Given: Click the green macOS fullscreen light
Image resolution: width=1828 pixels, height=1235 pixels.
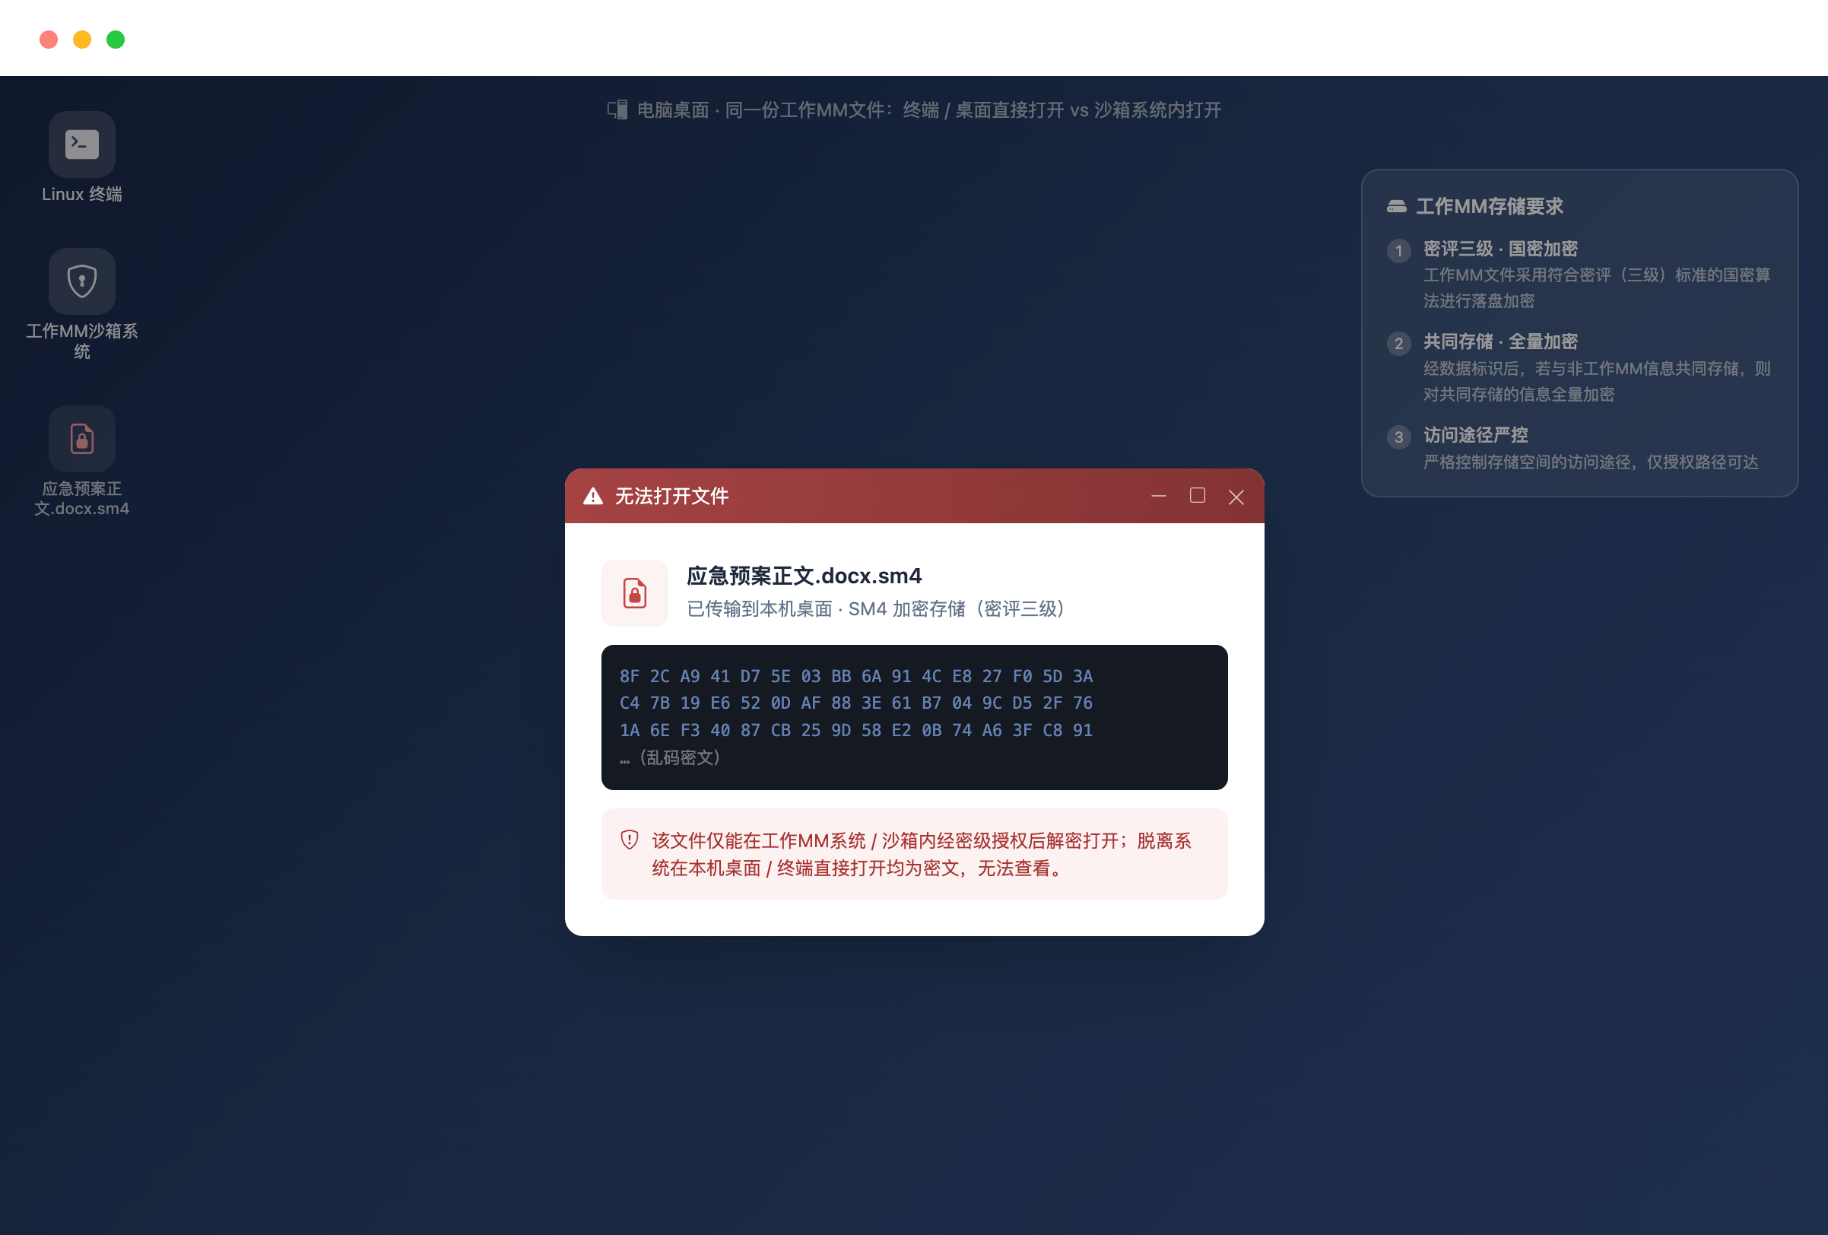Looking at the screenshot, I should click(116, 40).
